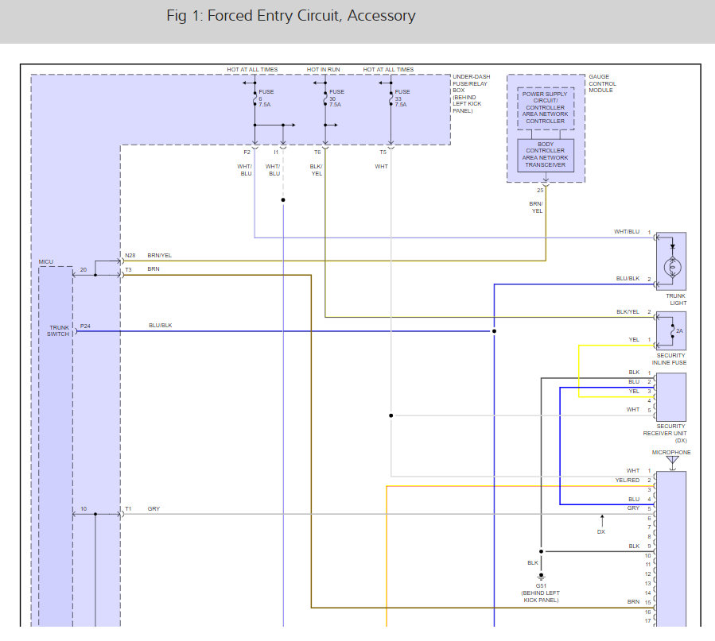The image size is (715, 641).
Task: Select the trunk light bulb symbol
Action: [x=672, y=267]
